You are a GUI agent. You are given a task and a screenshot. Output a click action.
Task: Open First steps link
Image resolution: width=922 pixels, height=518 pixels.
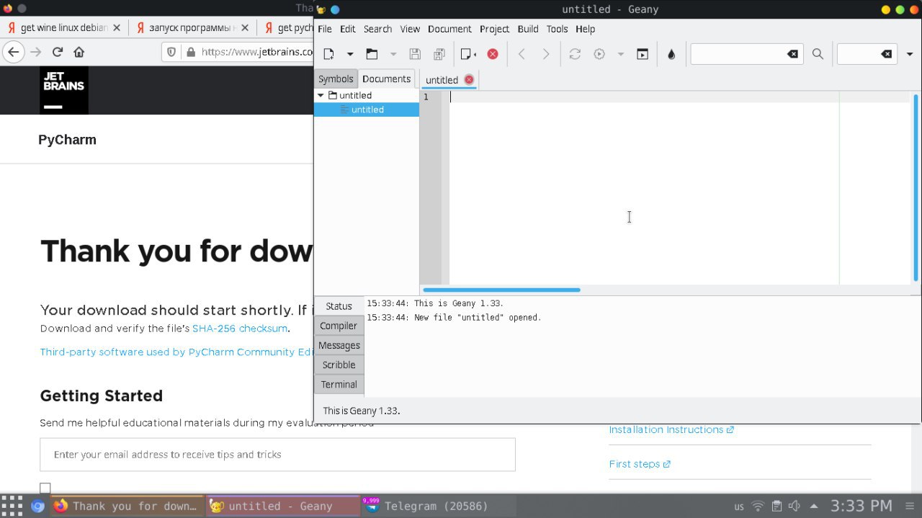640,464
